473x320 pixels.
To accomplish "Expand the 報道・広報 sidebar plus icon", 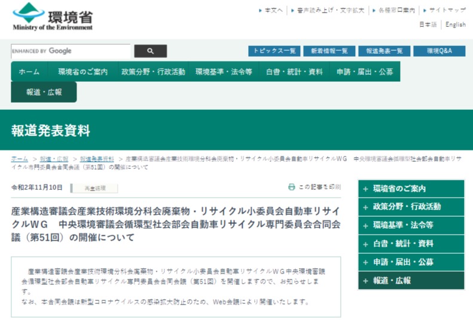I will [365, 281].
